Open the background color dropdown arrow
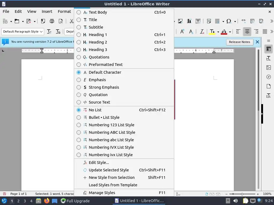This screenshot has height=205, width=274. [x=230, y=32]
